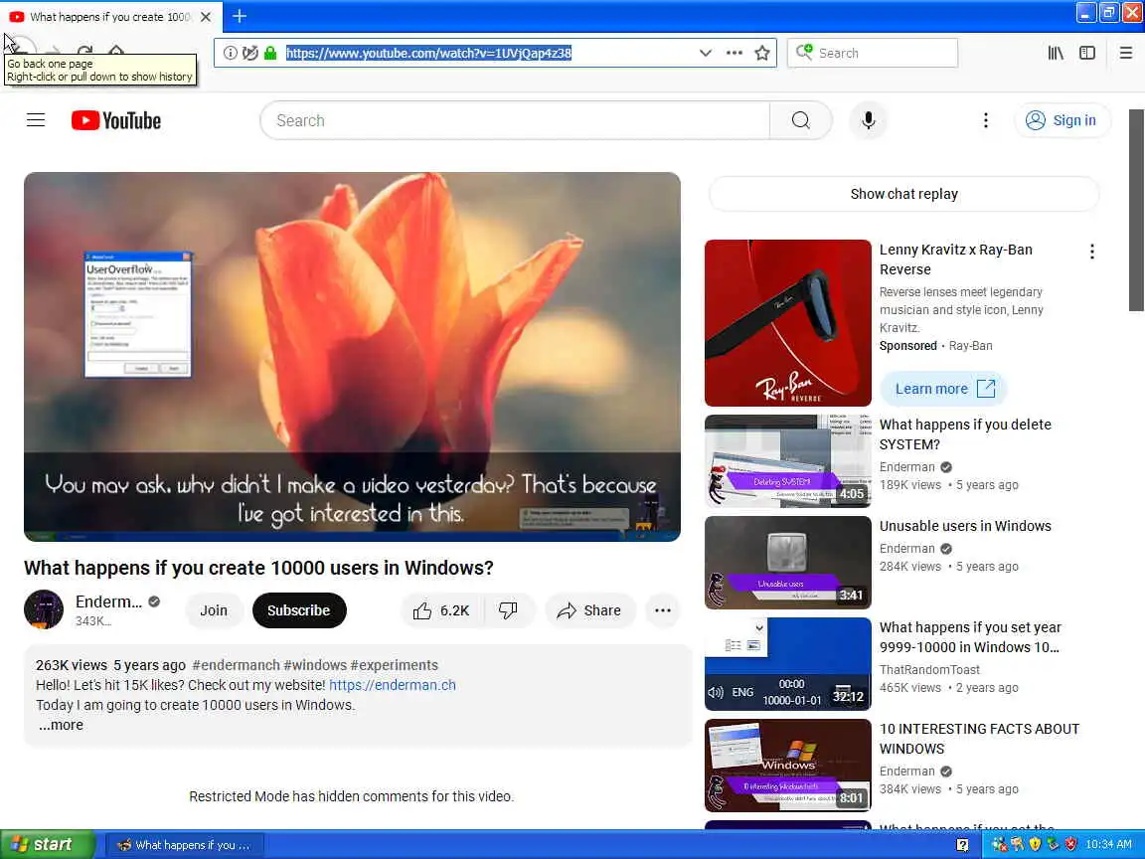Share the video
This screenshot has height=859, width=1145.
coord(589,610)
